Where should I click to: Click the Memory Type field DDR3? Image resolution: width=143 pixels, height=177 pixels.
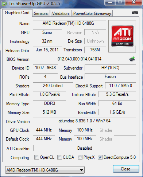pyautogui.click(x=50, y=103)
